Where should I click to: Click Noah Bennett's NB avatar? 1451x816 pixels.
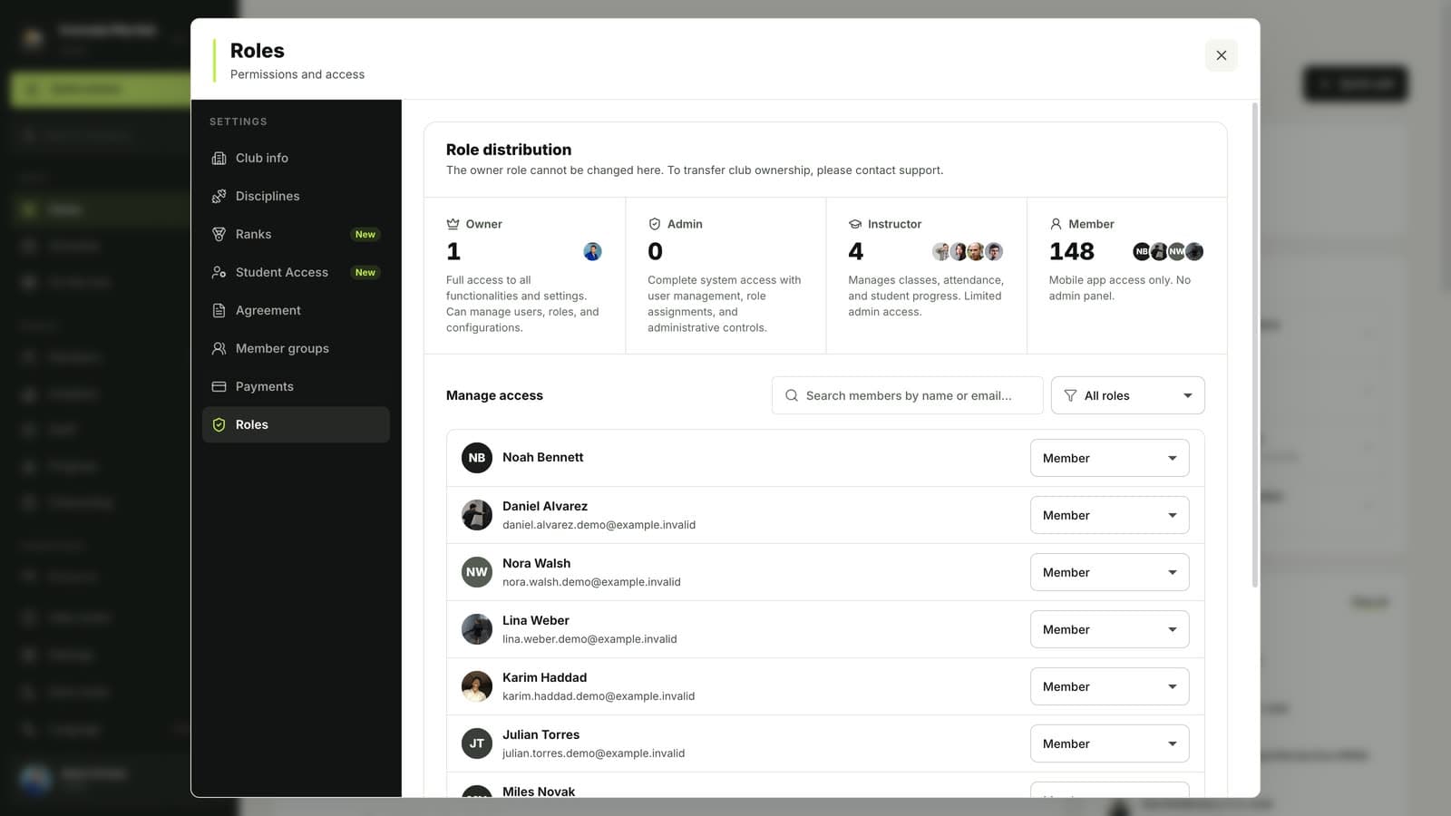(477, 458)
